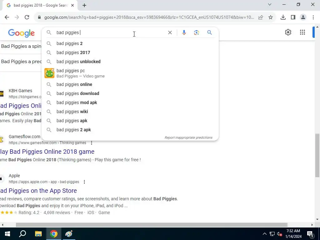Select suggestion bad piggies 2 apk
The width and height of the screenshot is (320, 240).
[x=130, y=130]
